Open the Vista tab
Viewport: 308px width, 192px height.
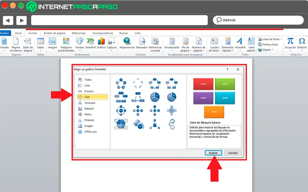137,33
